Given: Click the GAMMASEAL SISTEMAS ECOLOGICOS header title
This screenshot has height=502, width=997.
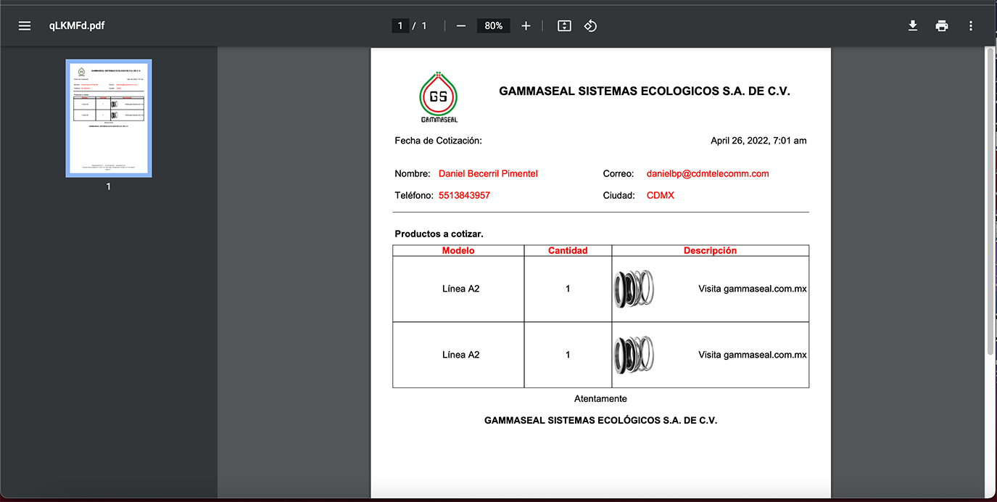Looking at the screenshot, I should click(645, 91).
